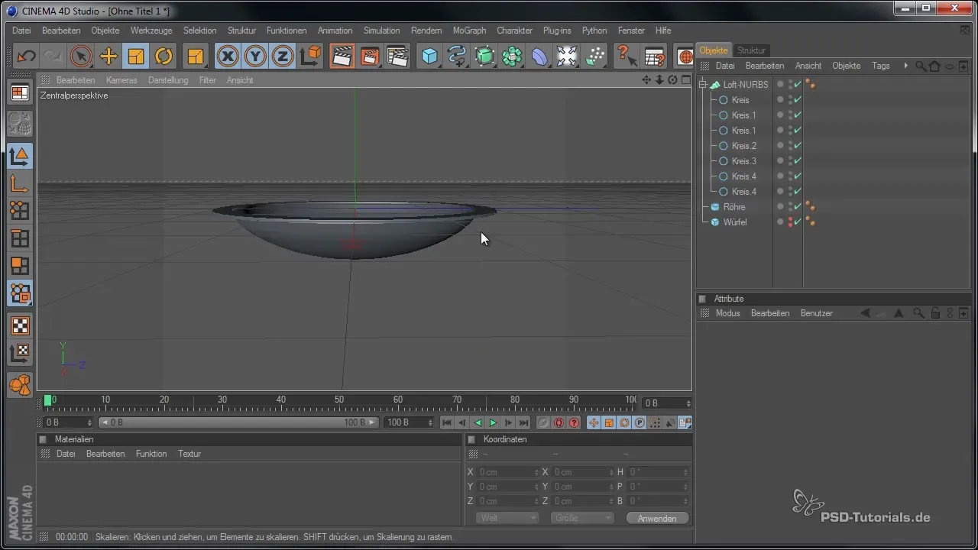Switch to the Objekte tab
Image resolution: width=978 pixels, height=550 pixels.
tap(714, 50)
